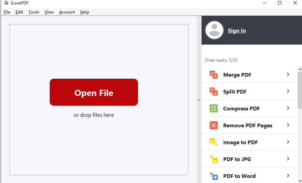
Task: Close the iLovePDF window
Action: (295, 3)
